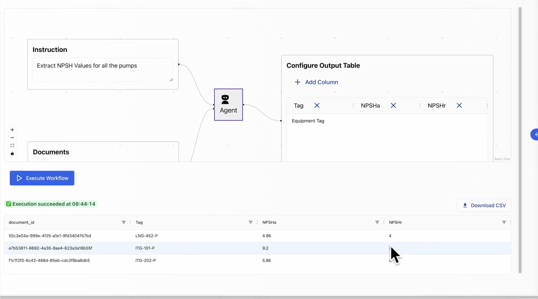Select NPSHr column in output configuration
538x299 pixels.
point(436,105)
